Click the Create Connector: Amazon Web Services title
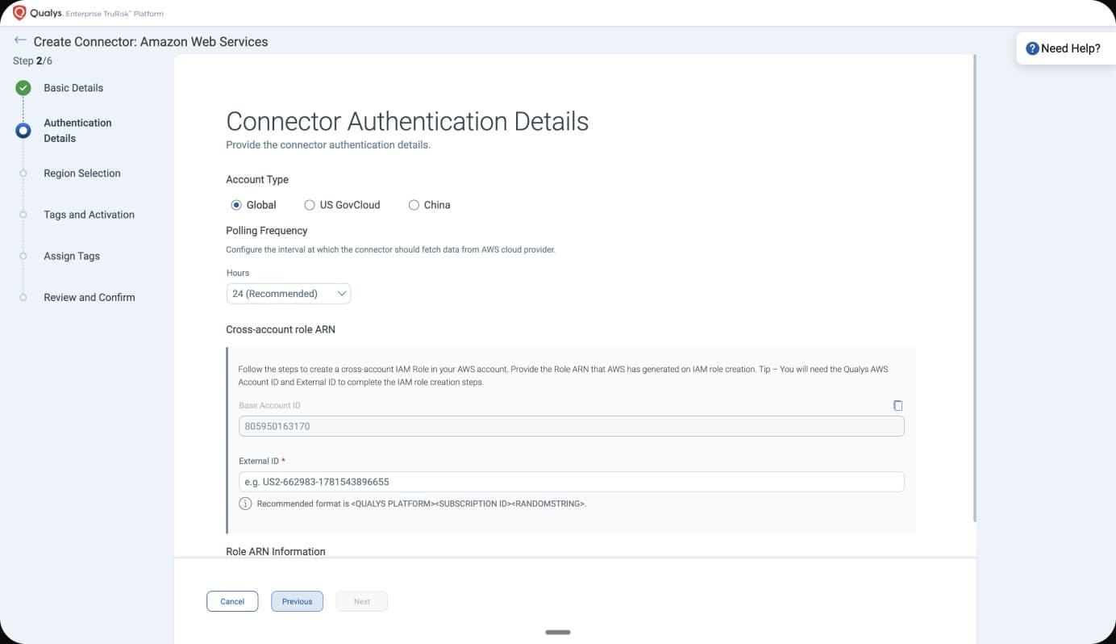The height and width of the screenshot is (644, 1116). point(151,41)
